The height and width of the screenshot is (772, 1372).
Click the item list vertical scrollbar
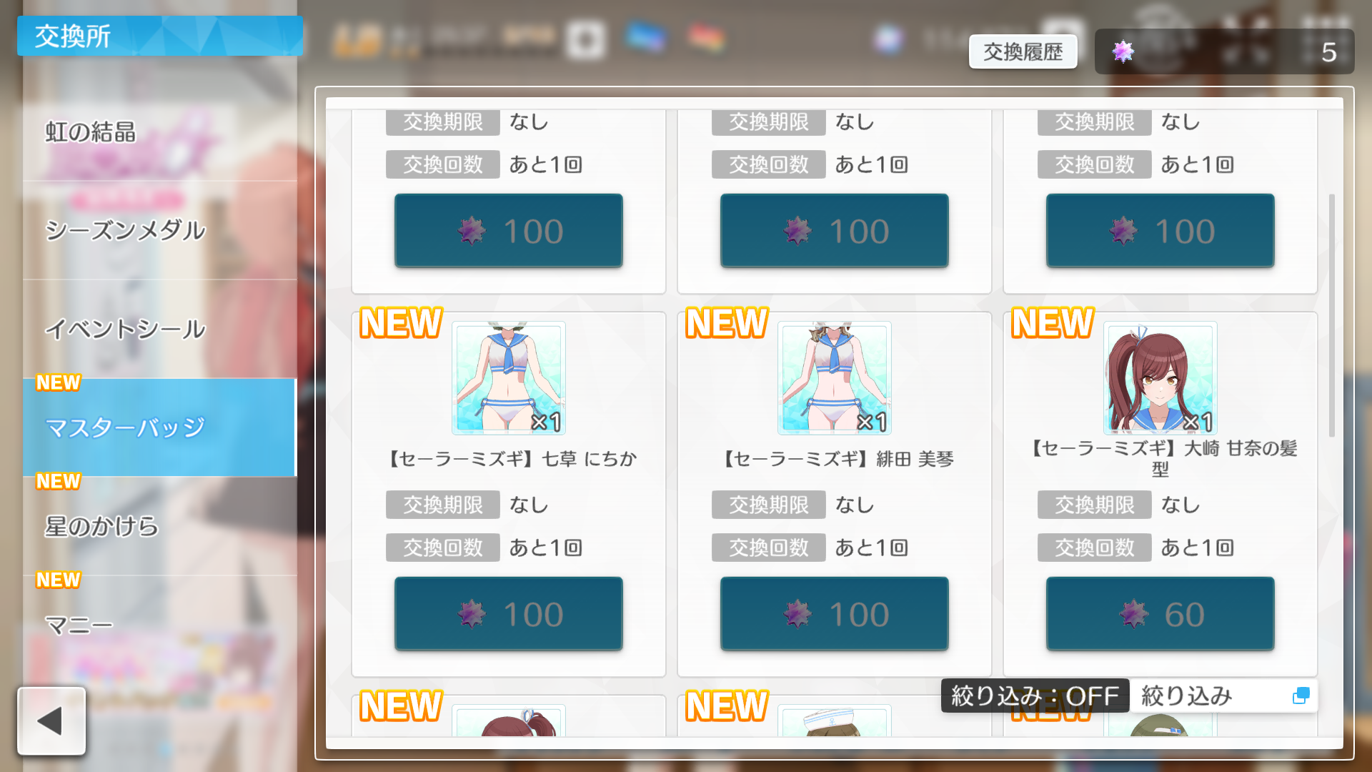[x=1332, y=315]
